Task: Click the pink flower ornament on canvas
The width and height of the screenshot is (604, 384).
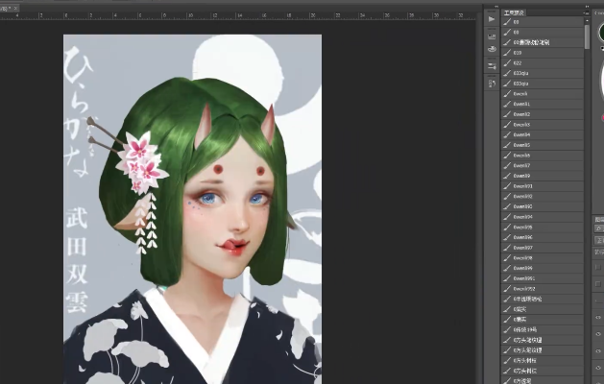Action: pyautogui.click(x=142, y=162)
